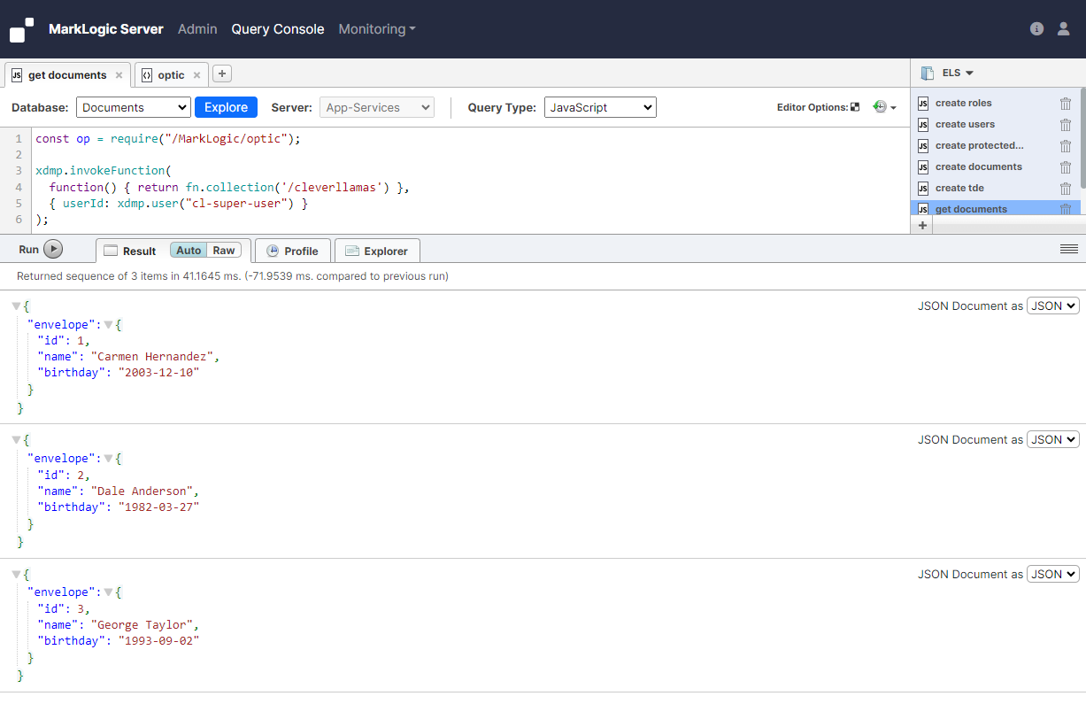Switch result view to Auto

click(189, 251)
